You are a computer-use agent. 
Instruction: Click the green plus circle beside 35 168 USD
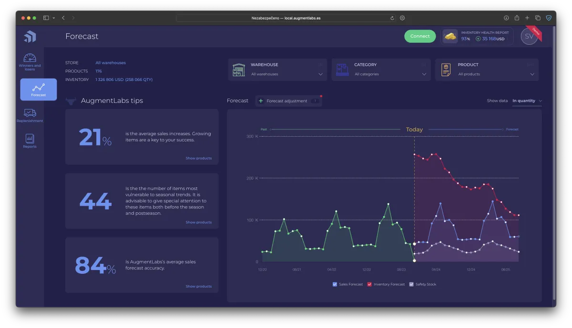[478, 39]
